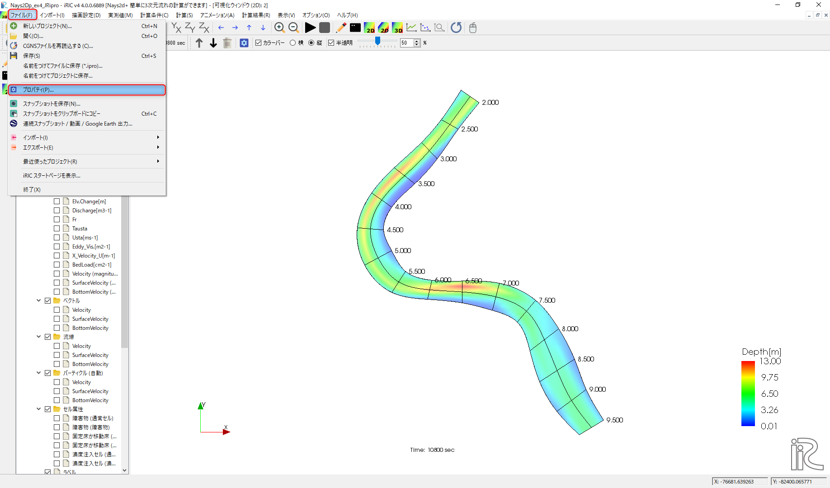Check the BedLoad[cm2-1] checkbox
Viewport: 830px width, 488px height.
point(57,265)
